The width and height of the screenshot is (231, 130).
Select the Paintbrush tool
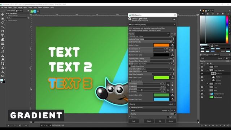tap(3, 48)
